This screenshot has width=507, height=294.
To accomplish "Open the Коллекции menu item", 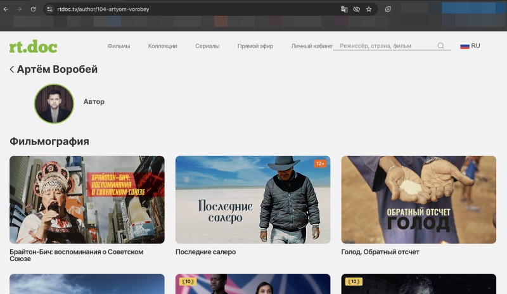I will tap(163, 46).
